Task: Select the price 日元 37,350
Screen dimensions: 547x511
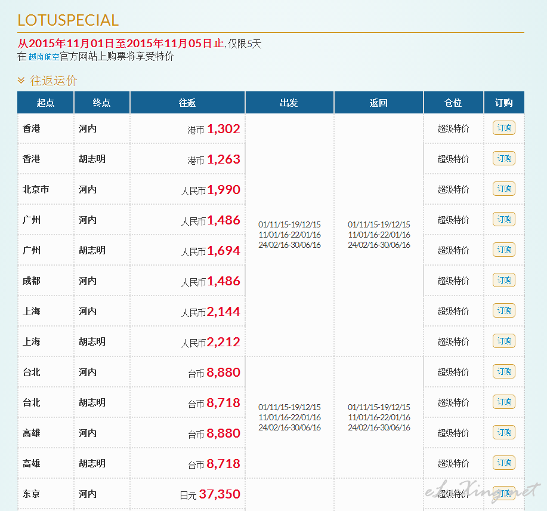Action: pyautogui.click(x=210, y=494)
